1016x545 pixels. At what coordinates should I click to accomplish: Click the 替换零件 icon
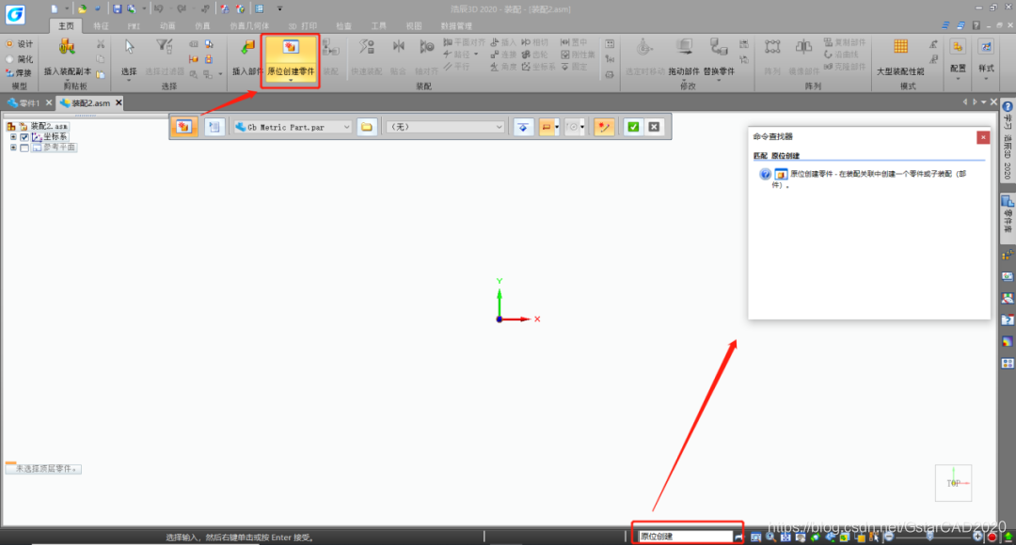pyautogui.click(x=719, y=47)
